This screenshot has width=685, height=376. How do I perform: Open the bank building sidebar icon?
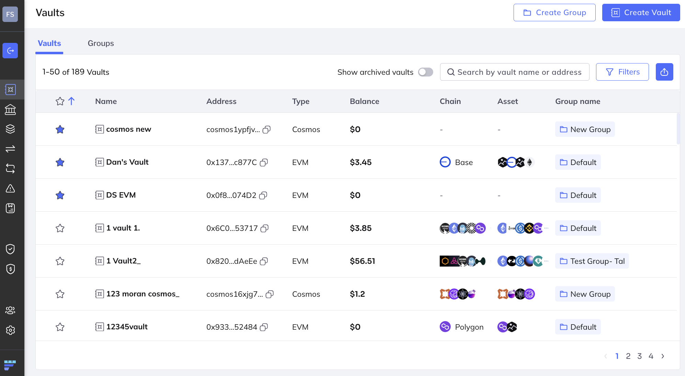(x=10, y=109)
